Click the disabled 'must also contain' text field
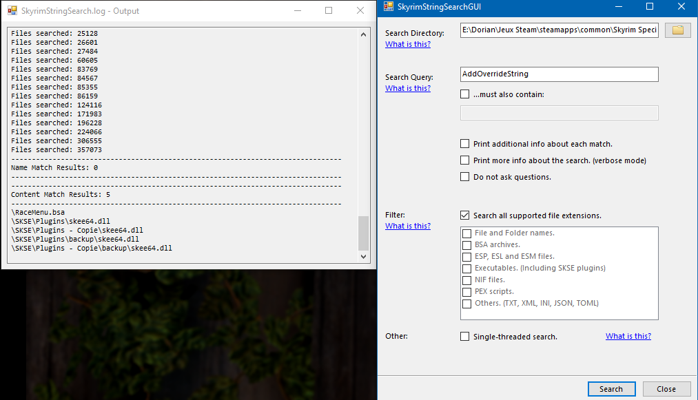Screen dimensions: 698x400 click(559, 113)
